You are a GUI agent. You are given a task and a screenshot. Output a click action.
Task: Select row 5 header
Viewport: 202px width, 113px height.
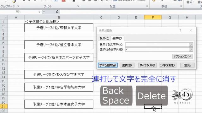pyautogui.click(x=3, y=39)
